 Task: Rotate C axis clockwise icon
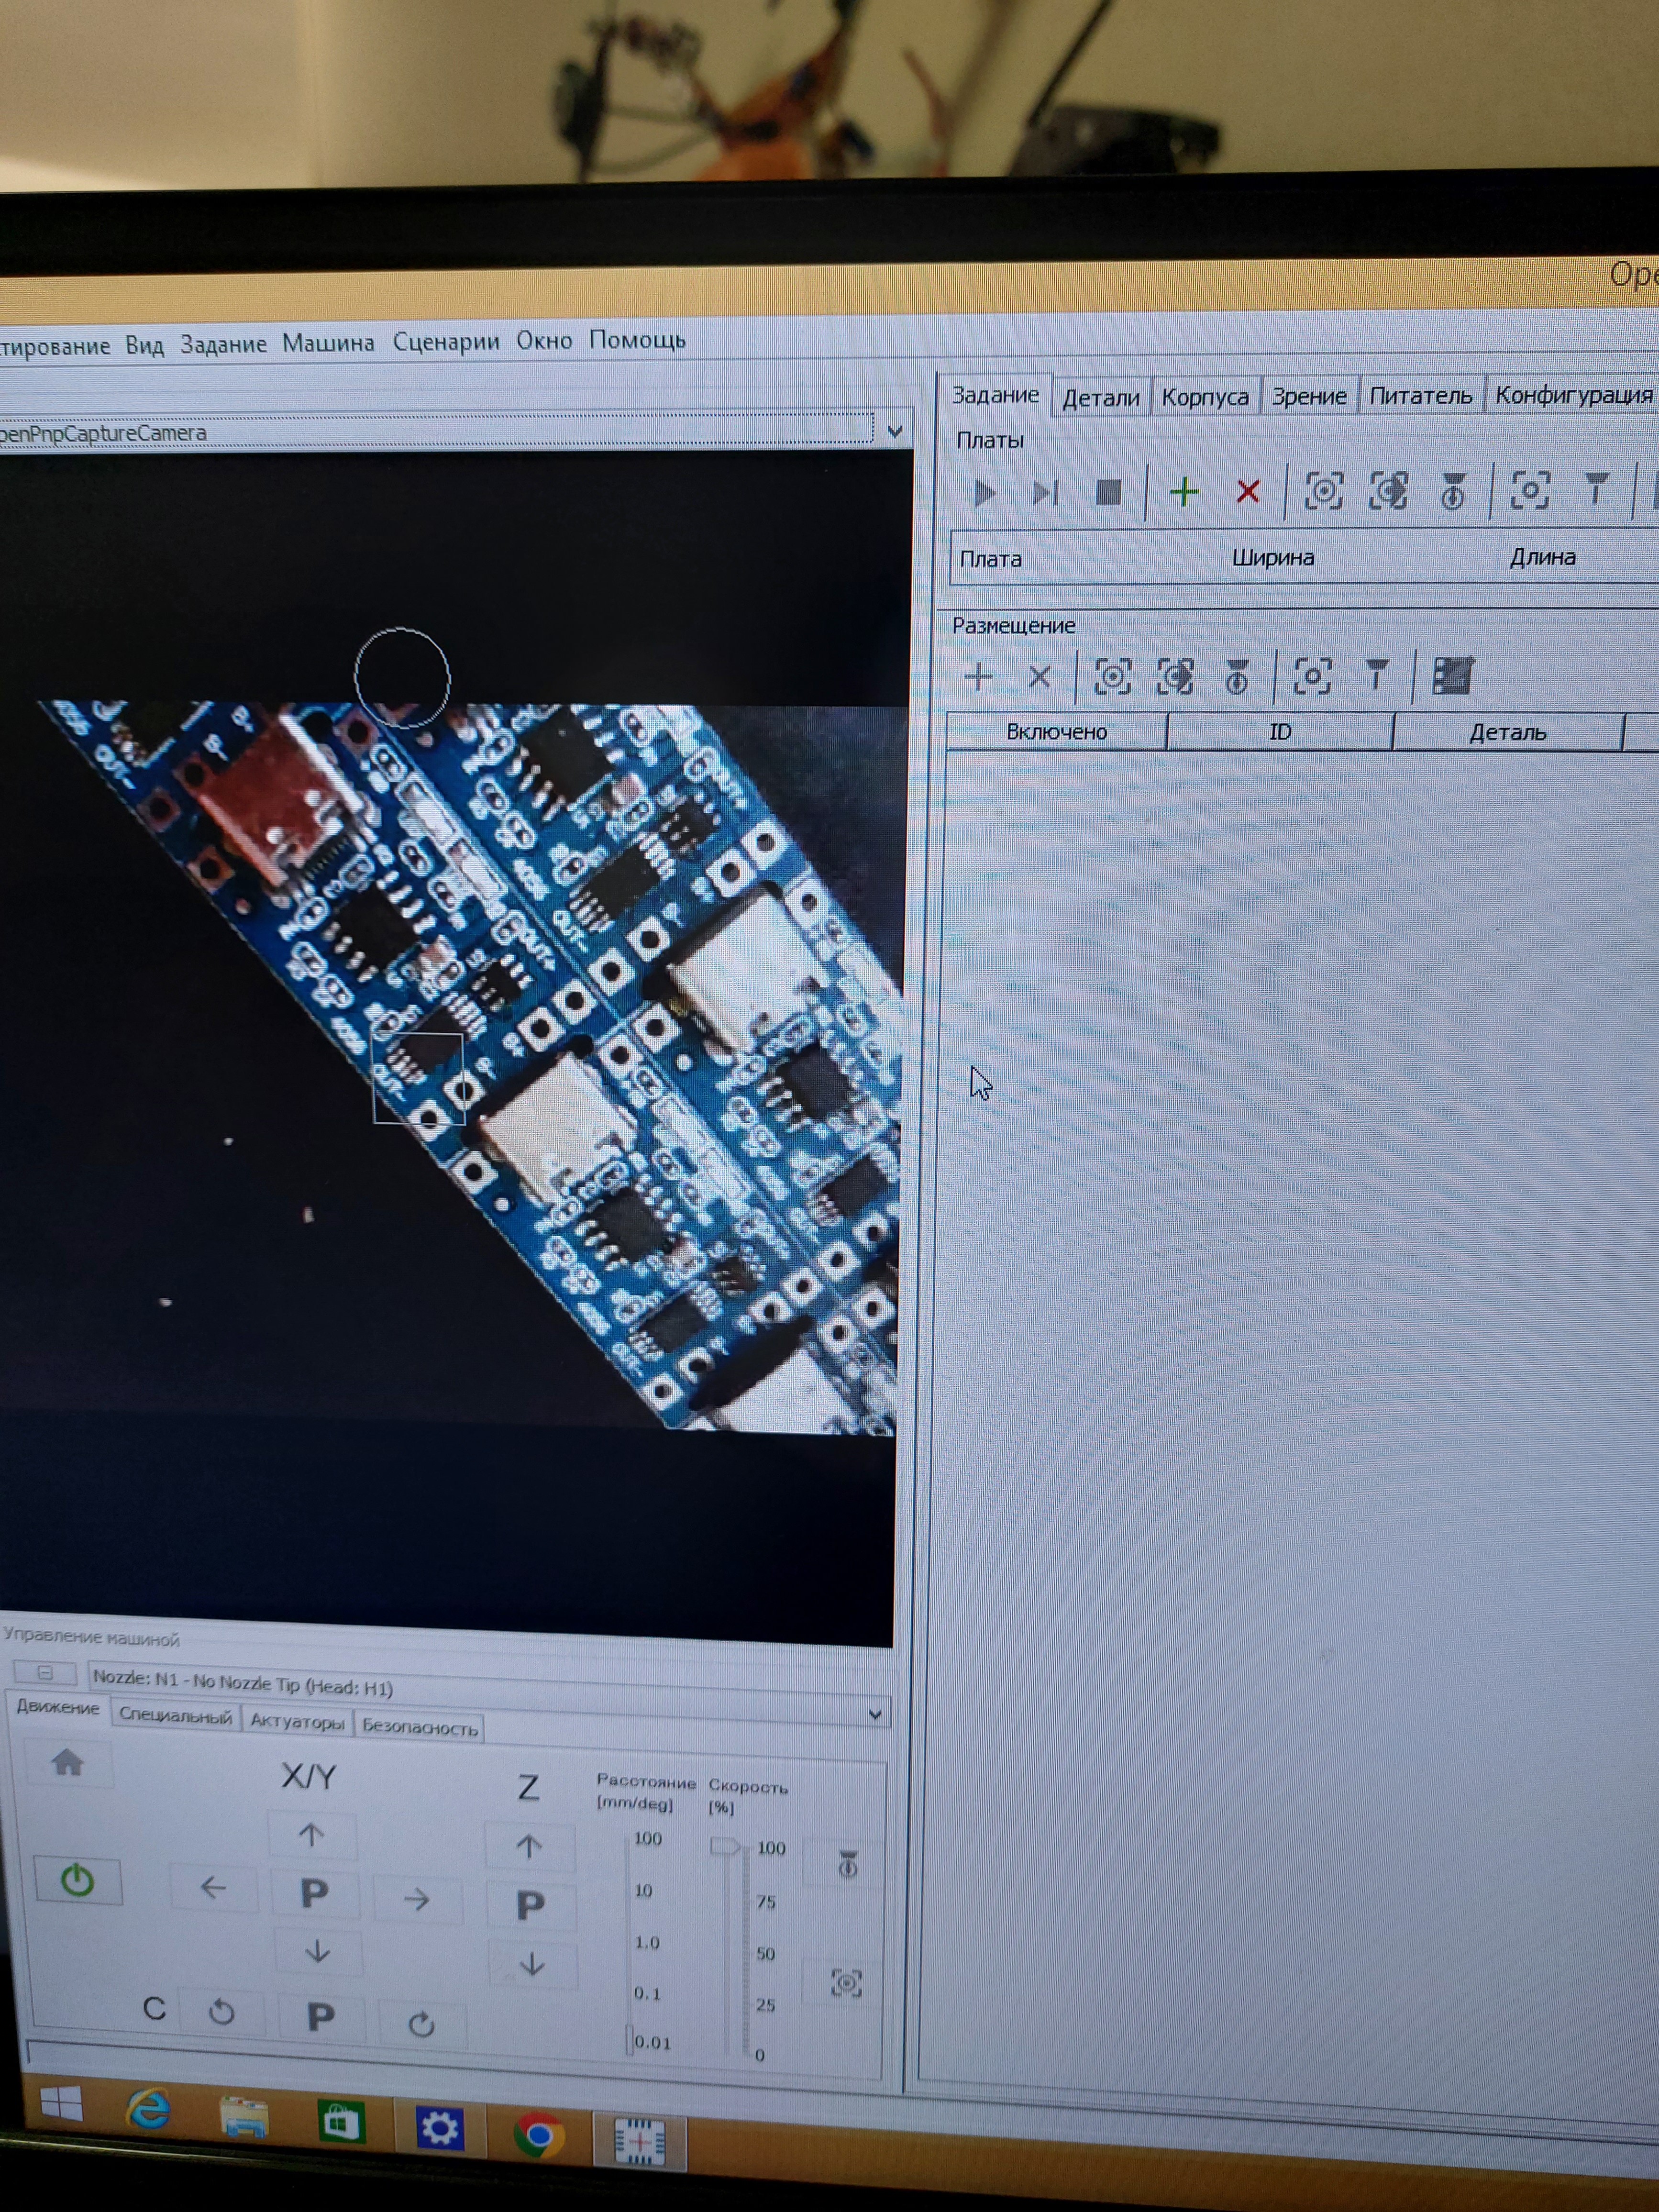click(421, 2025)
